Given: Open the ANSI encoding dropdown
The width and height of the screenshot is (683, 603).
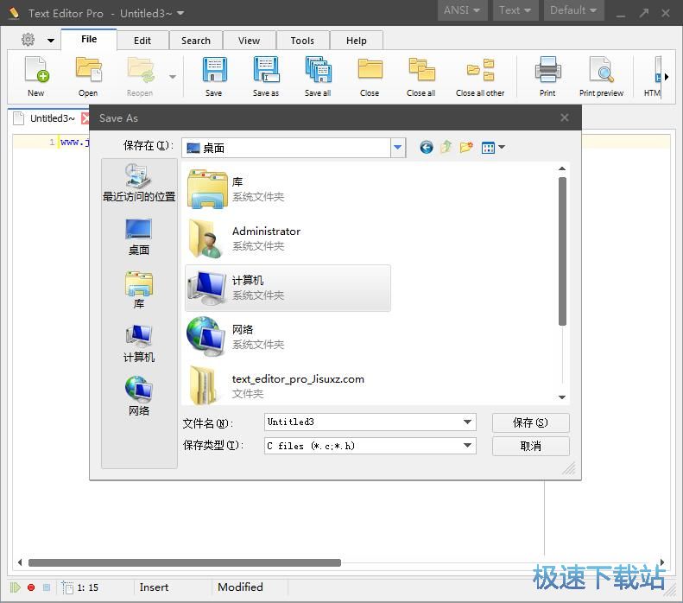Looking at the screenshot, I should [464, 10].
